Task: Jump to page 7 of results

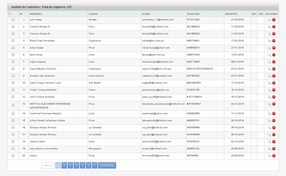Action: click(95, 165)
